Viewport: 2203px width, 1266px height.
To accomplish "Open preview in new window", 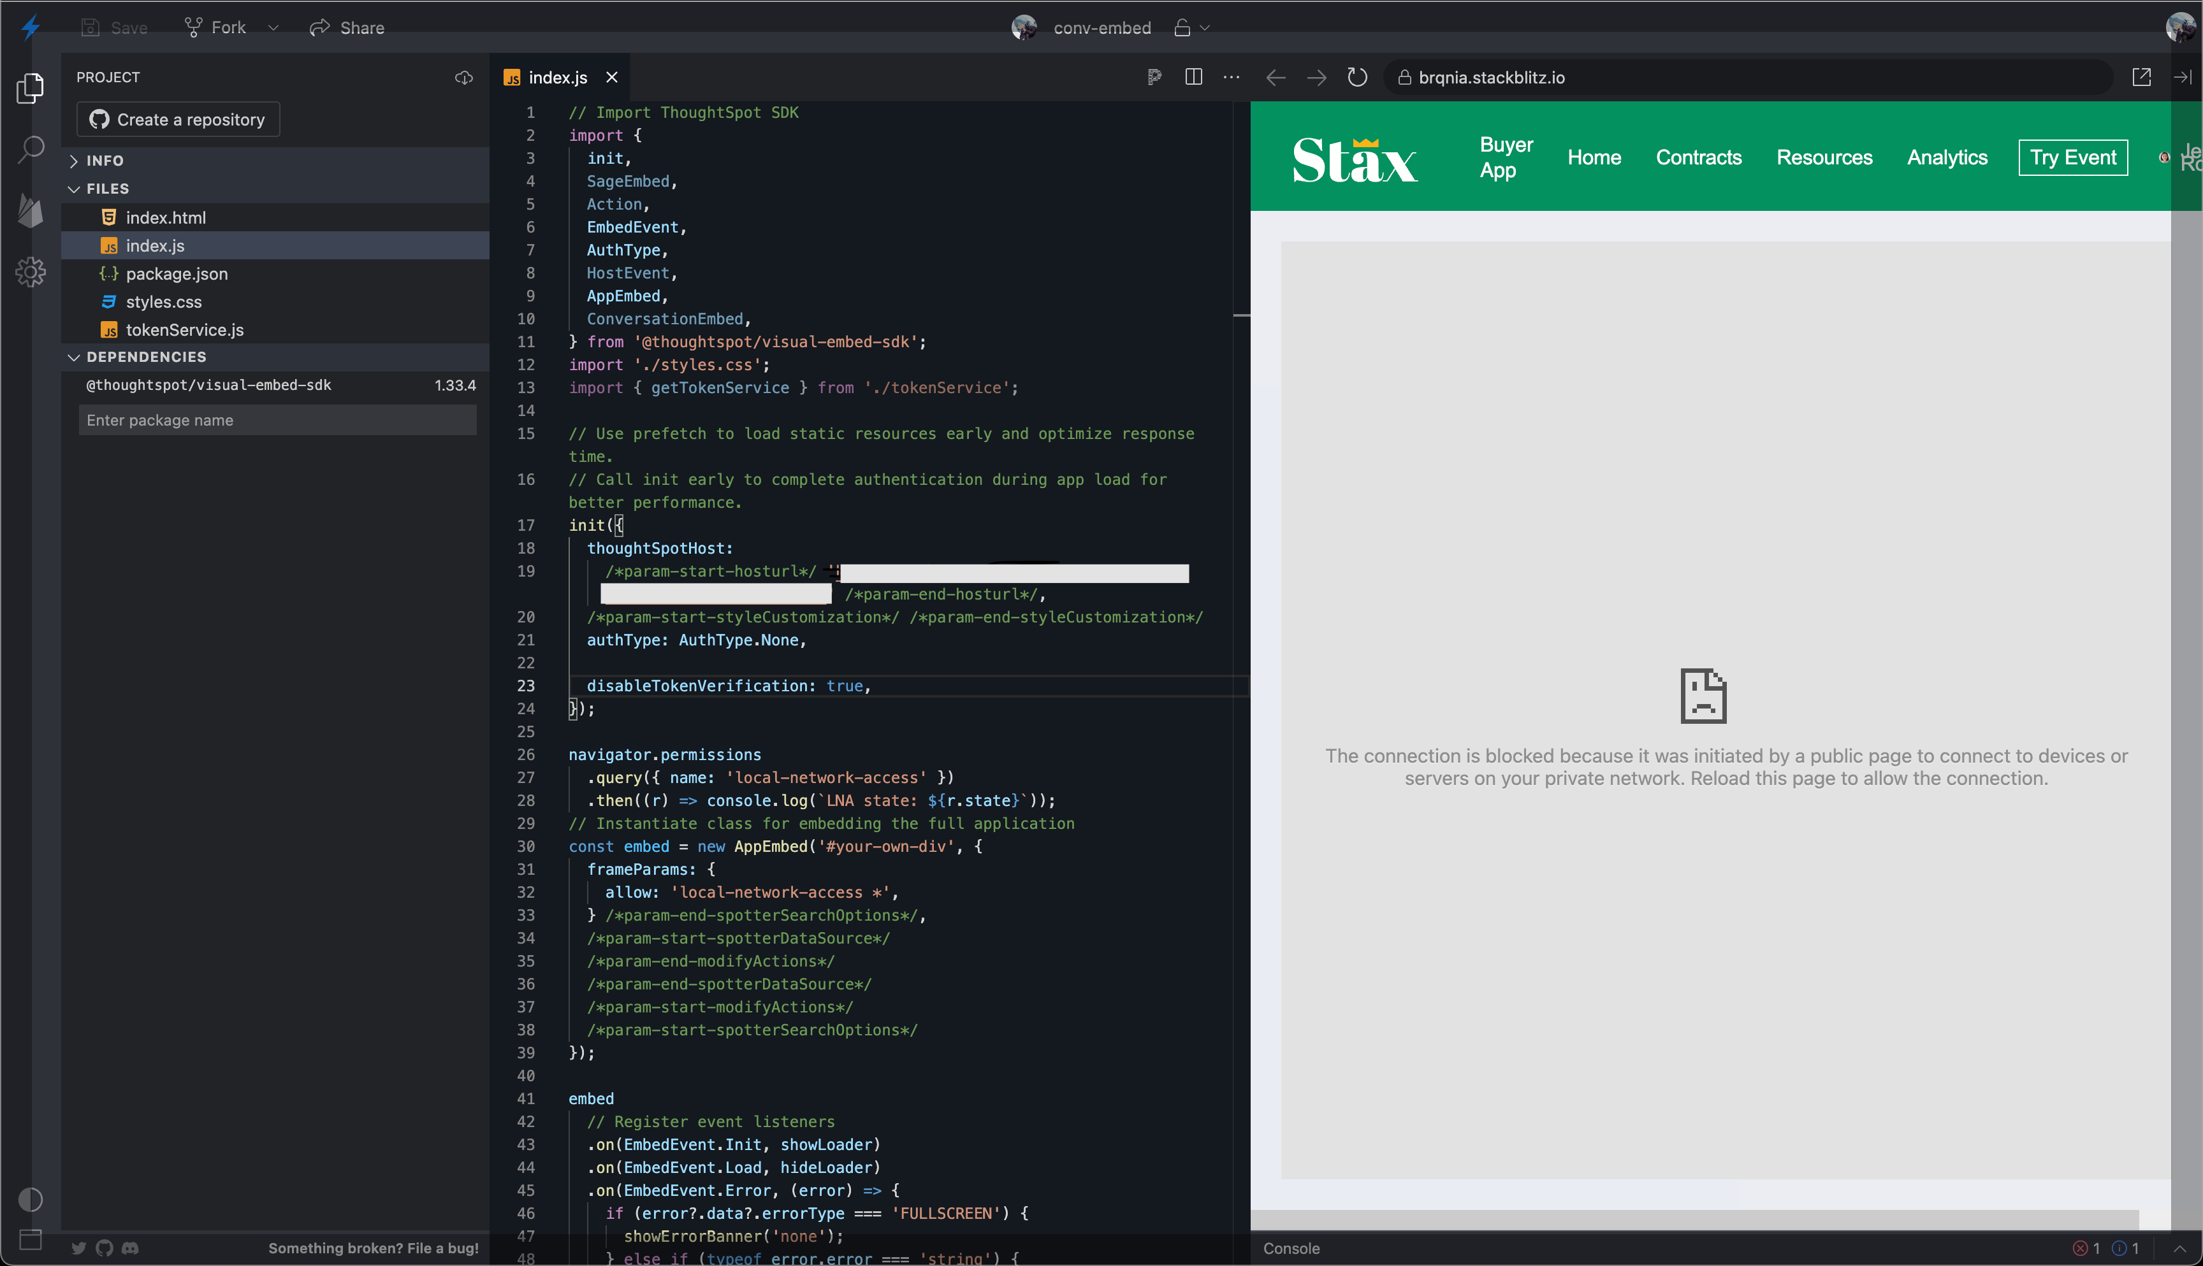I will click(2141, 77).
